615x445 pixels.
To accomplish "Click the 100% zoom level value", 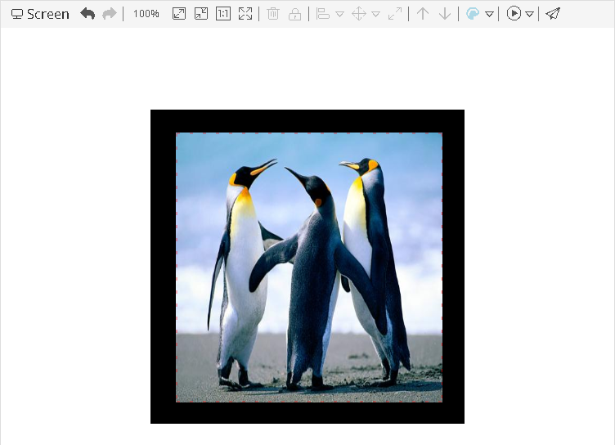I will click(146, 14).
